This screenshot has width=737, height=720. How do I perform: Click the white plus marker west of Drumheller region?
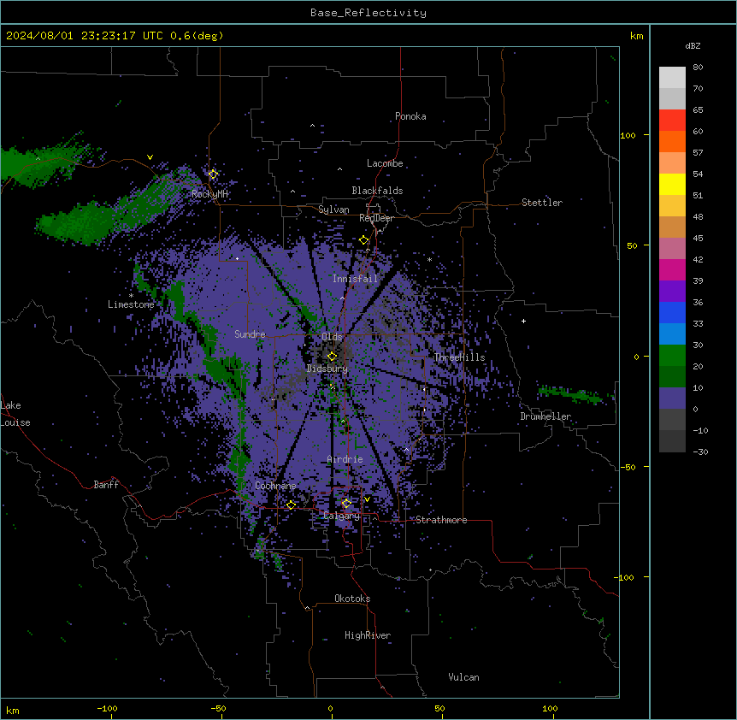point(523,321)
